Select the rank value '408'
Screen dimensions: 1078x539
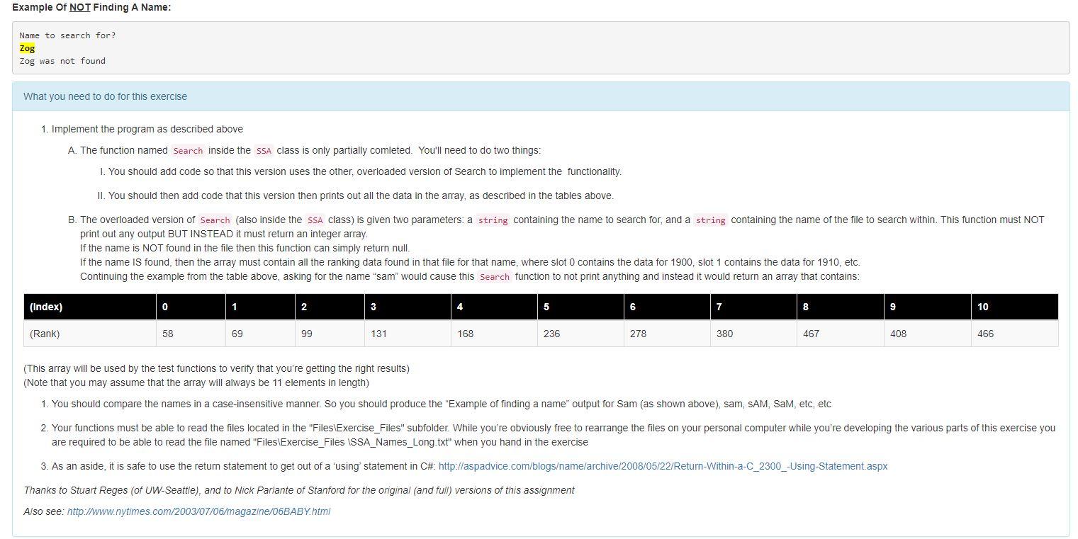pyautogui.click(x=898, y=334)
